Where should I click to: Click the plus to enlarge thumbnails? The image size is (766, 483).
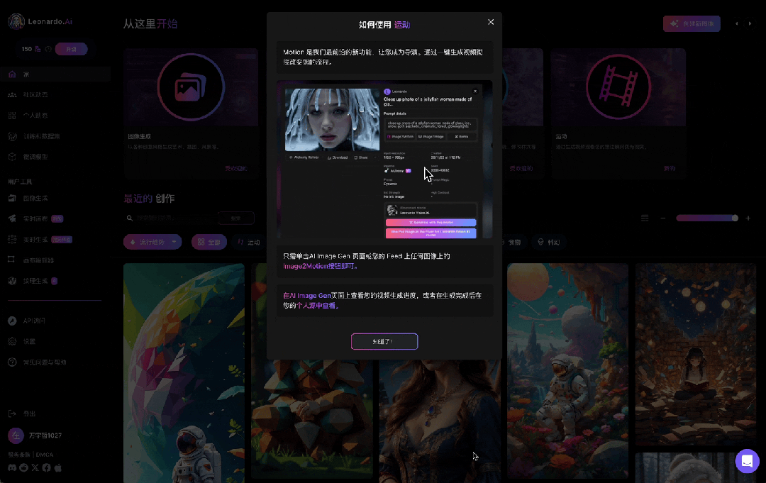[748, 218]
